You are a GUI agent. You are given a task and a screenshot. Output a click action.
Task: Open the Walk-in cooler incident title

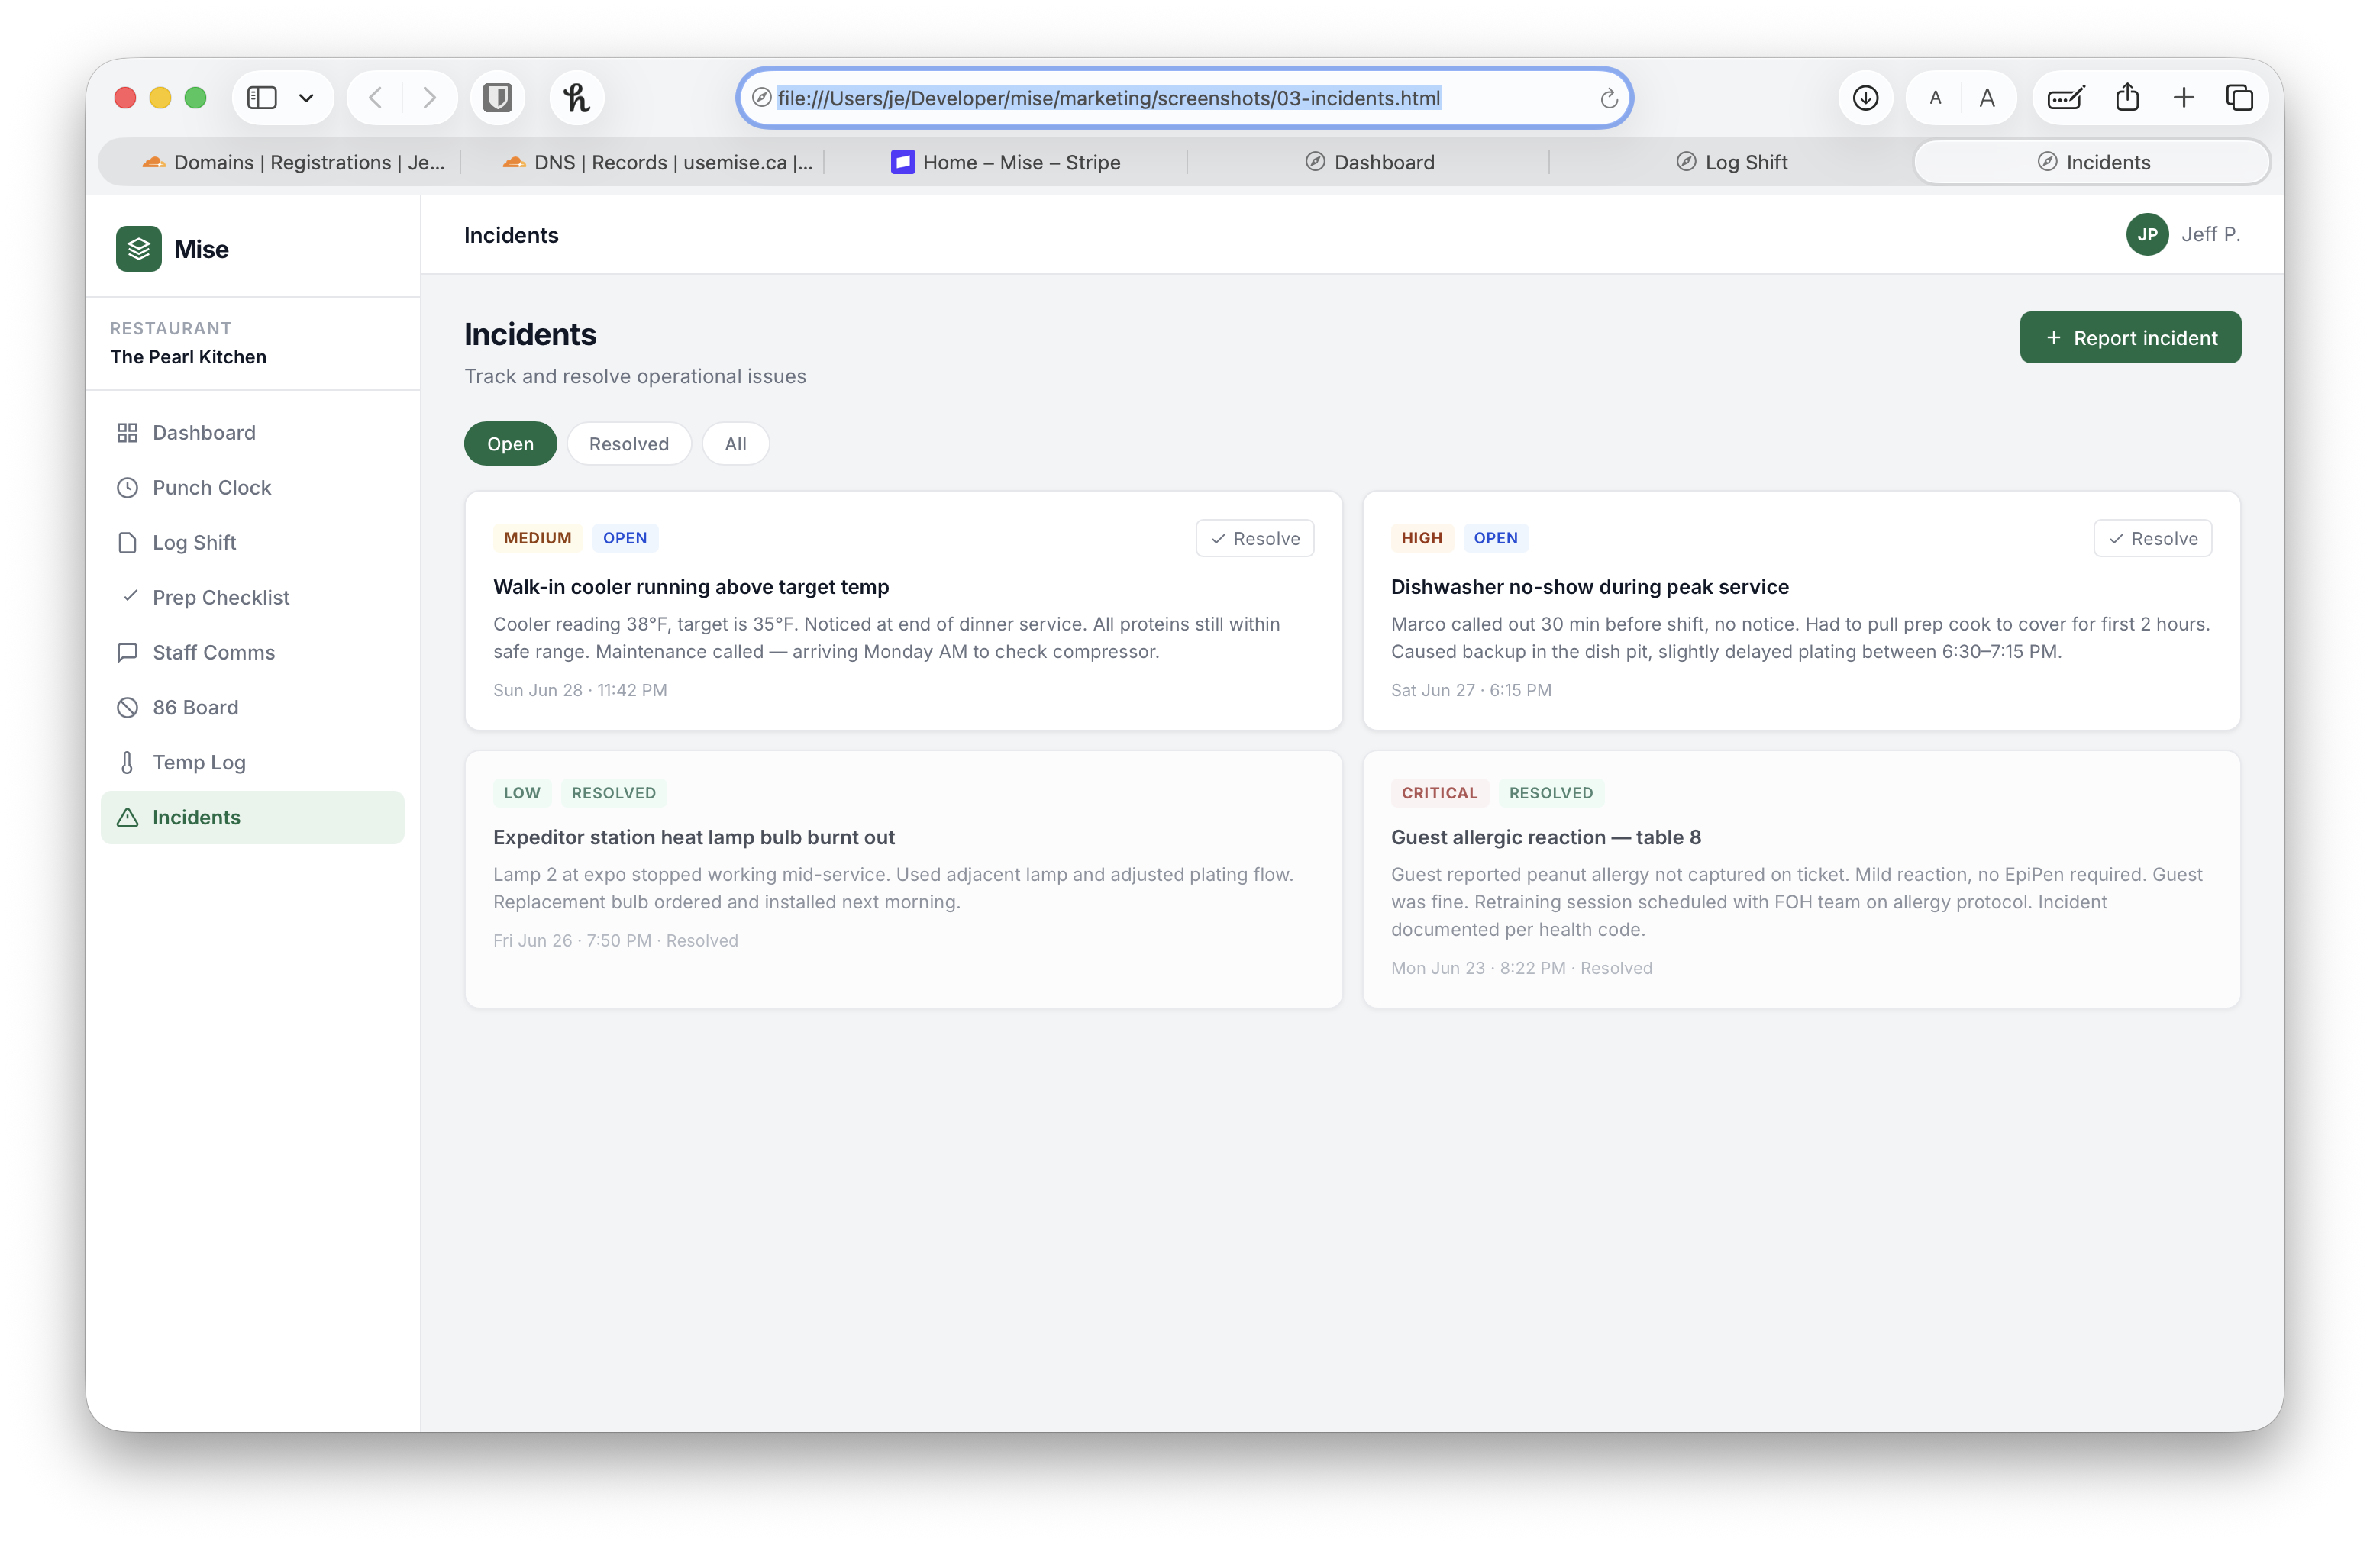click(x=691, y=586)
